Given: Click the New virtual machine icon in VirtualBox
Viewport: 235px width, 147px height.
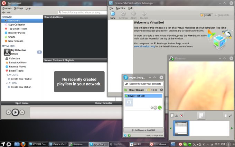Looking at the screenshot, I should (x=113, y=14).
